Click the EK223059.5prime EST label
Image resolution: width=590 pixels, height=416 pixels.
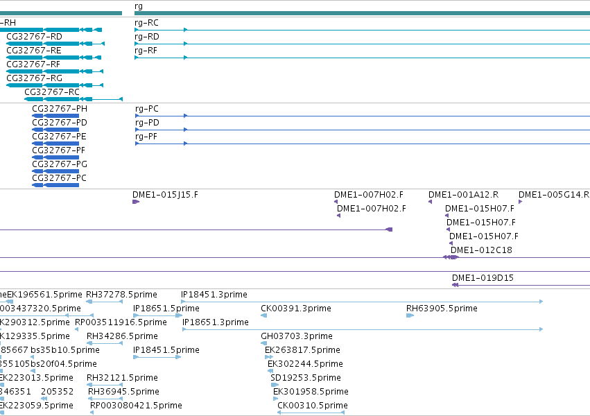point(37,406)
